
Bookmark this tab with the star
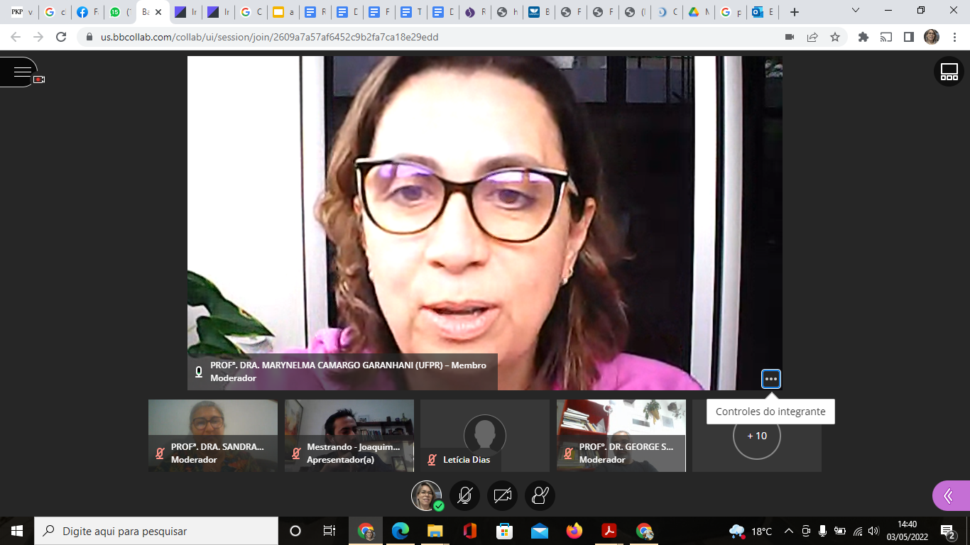tap(835, 37)
